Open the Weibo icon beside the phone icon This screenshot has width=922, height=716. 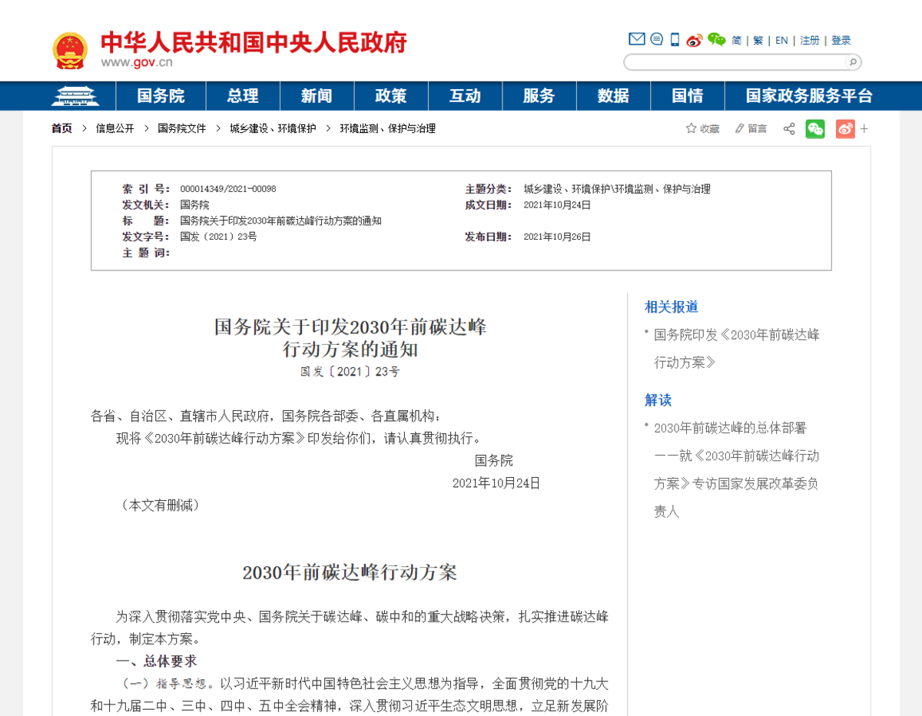click(695, 40)
